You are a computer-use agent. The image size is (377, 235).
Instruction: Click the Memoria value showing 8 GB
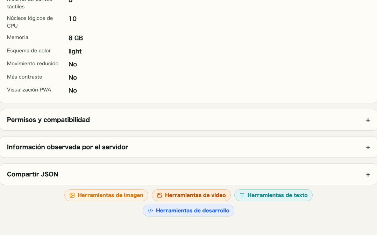click(x=76, y=38)
